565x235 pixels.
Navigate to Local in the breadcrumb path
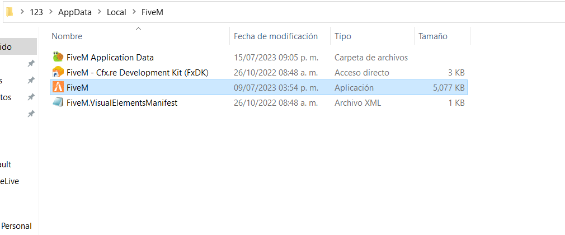[x=116, y=11]
